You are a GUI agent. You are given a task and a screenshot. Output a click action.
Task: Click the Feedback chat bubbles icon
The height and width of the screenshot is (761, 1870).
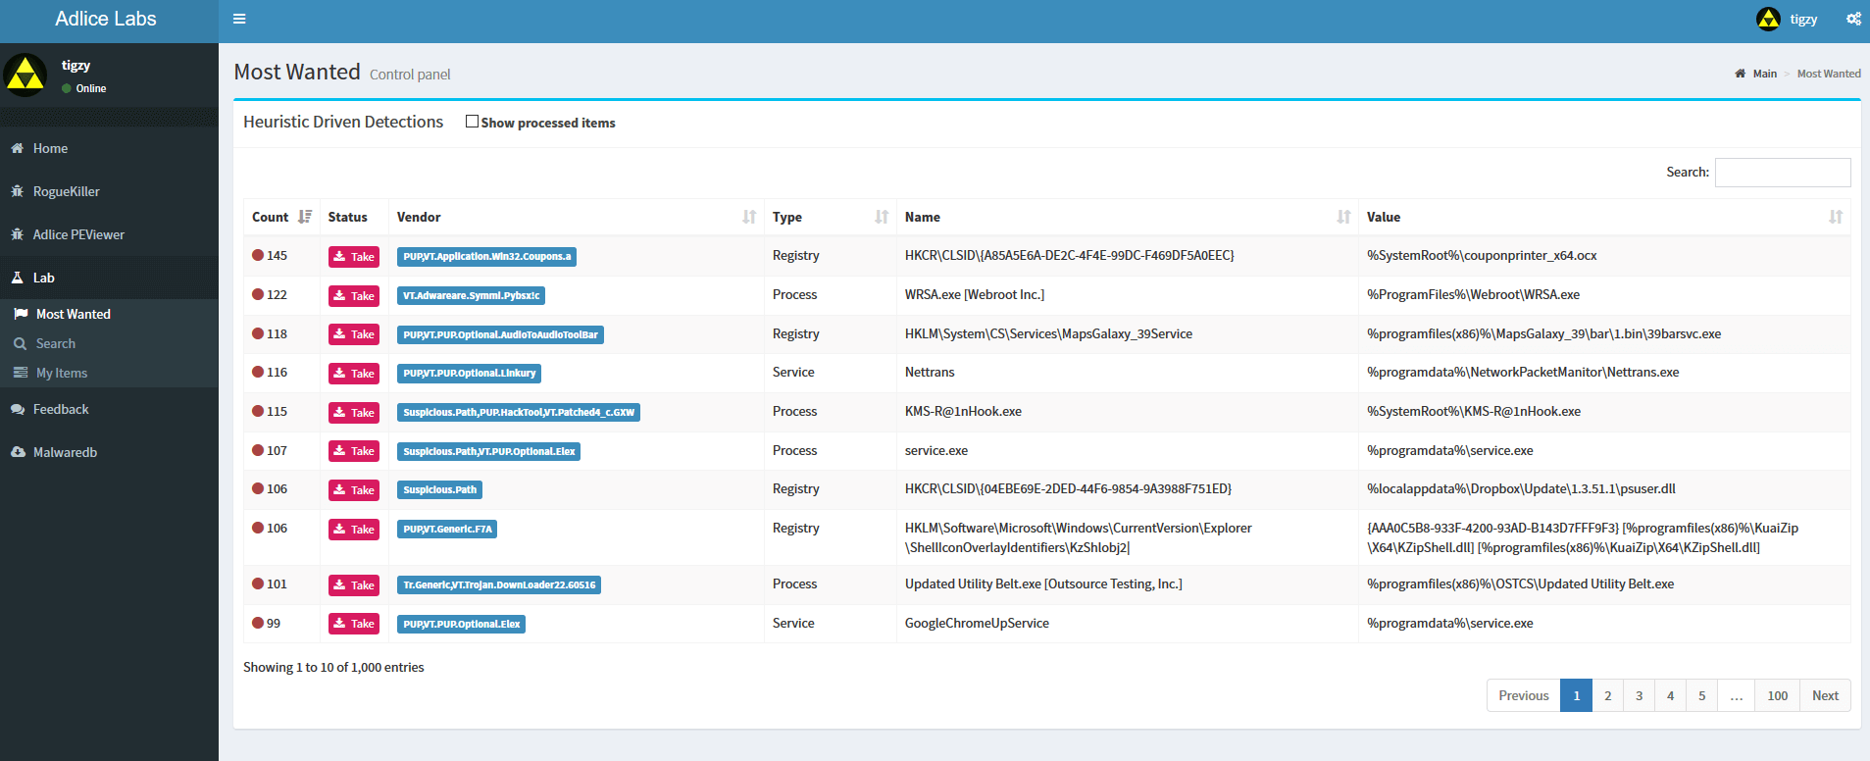pos(18,409)
